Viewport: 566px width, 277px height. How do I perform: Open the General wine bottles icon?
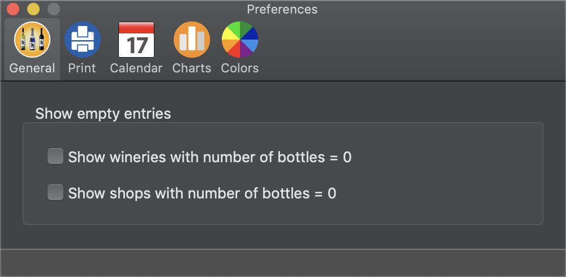32,40
